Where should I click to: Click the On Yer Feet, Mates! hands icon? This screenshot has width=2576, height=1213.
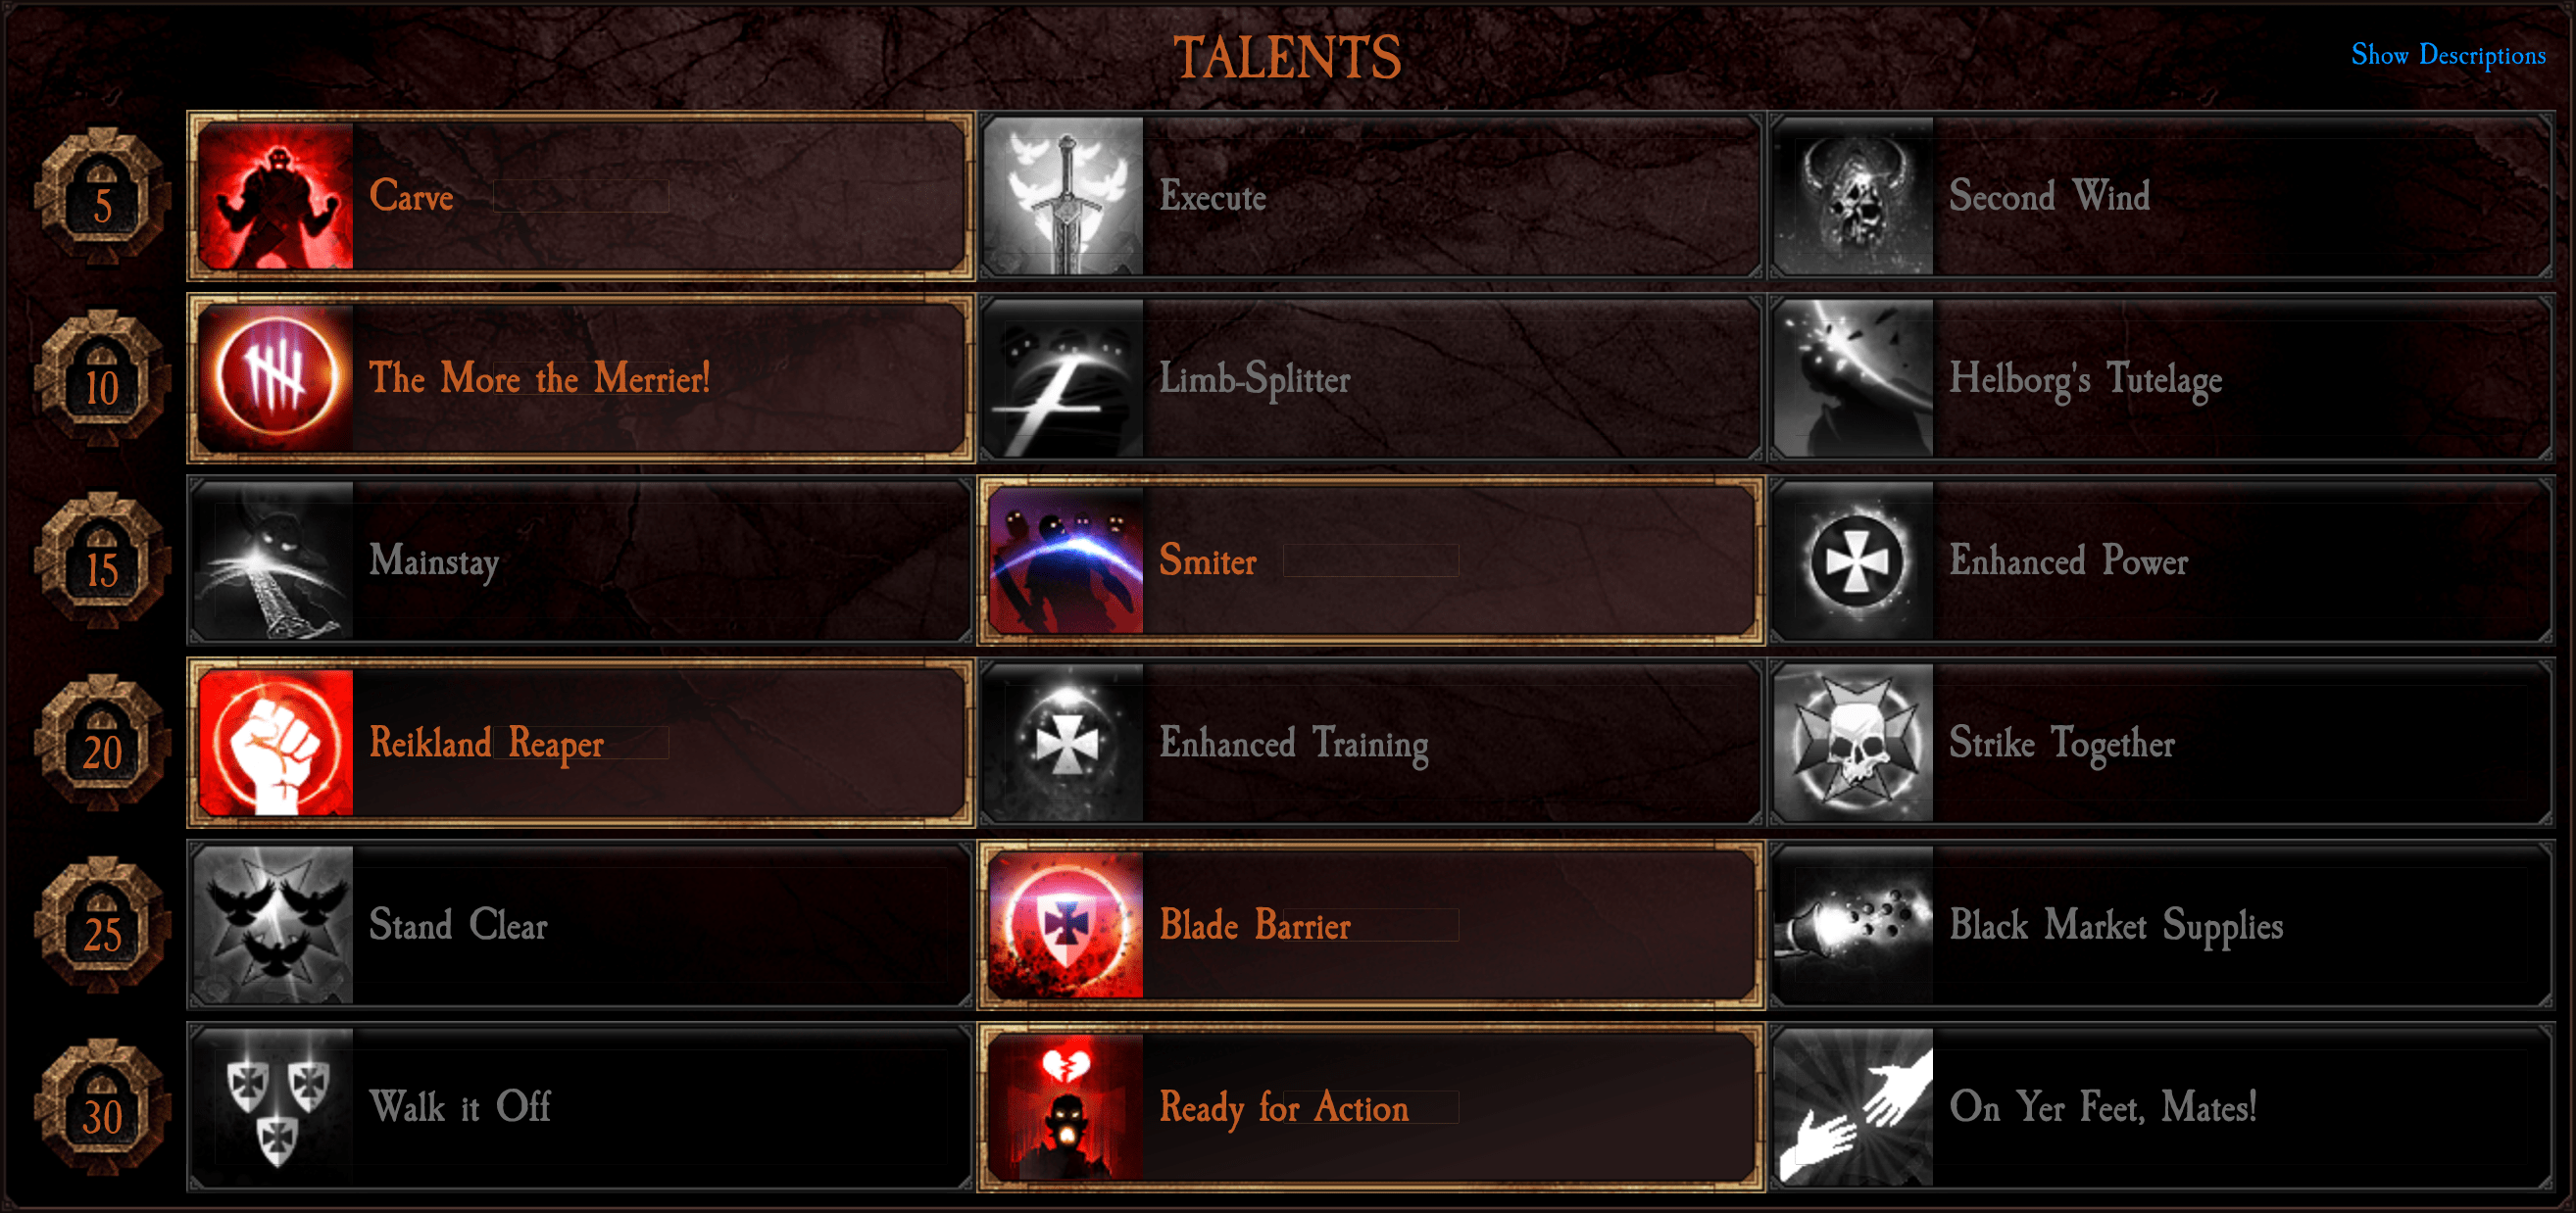pyautogui.click(x=1855, y=1106)
